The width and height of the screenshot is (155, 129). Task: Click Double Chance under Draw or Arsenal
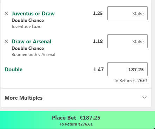tap(28, 49)
